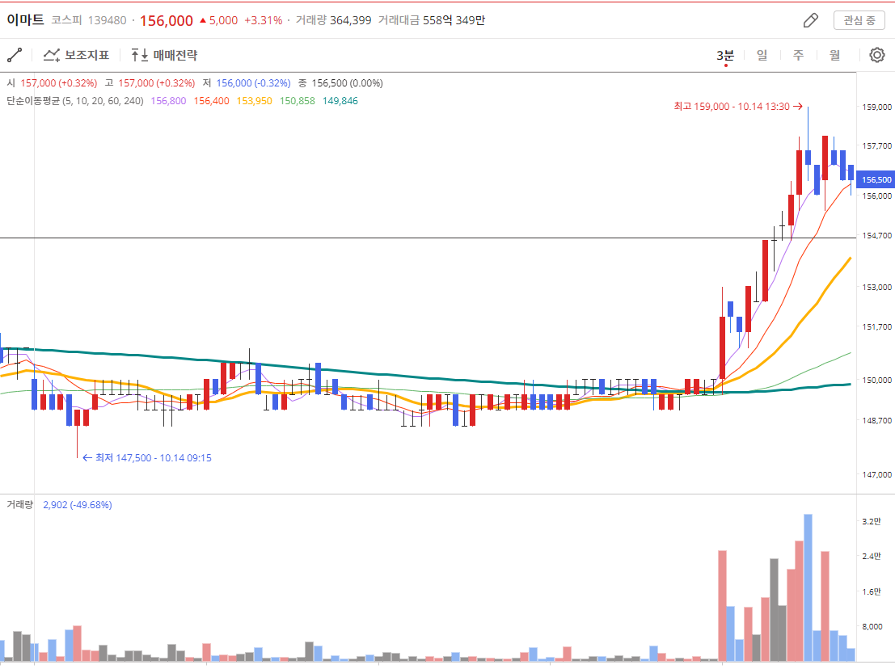The image size is (895, 669).
Task: Click the 150,000 price axis label
Action: click(876, 381)
